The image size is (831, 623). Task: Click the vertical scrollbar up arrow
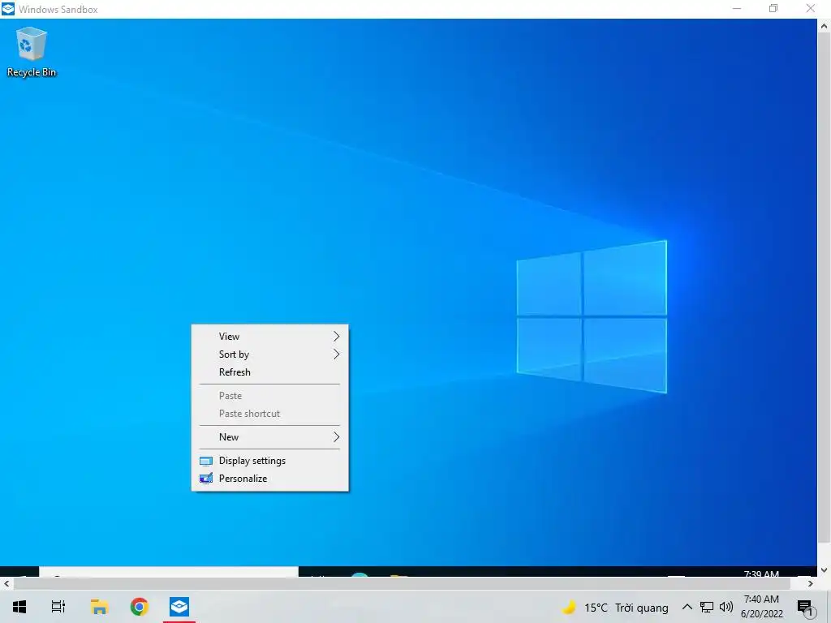(x=824, y=25)
